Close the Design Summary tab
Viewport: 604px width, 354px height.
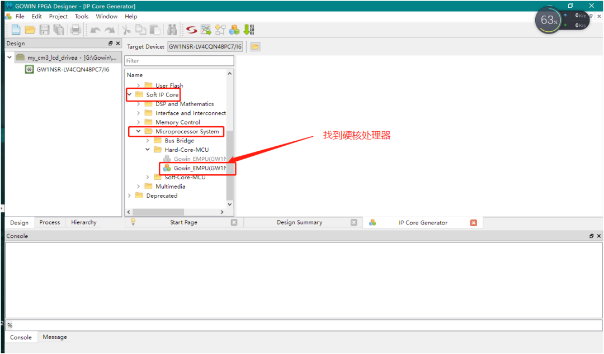[x=353, y=222]
